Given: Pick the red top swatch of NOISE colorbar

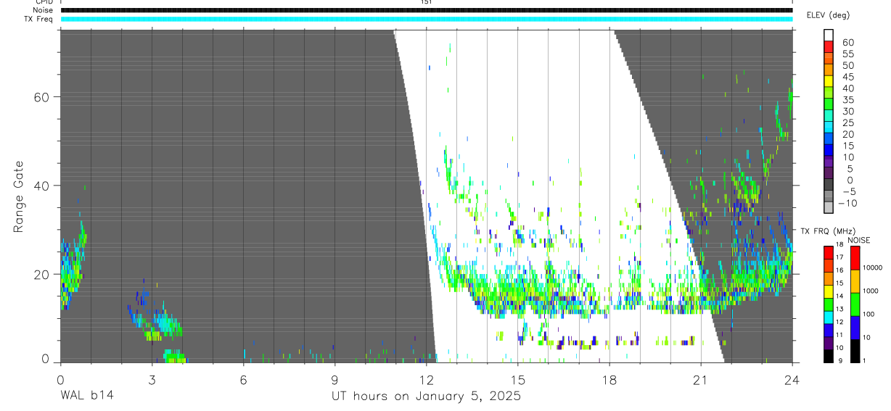Looking at the screenshot, I should [855, 257].
